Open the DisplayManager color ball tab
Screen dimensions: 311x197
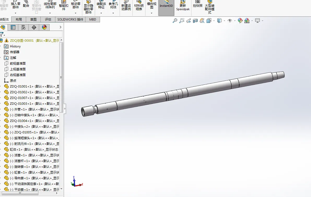pos(44,27)
